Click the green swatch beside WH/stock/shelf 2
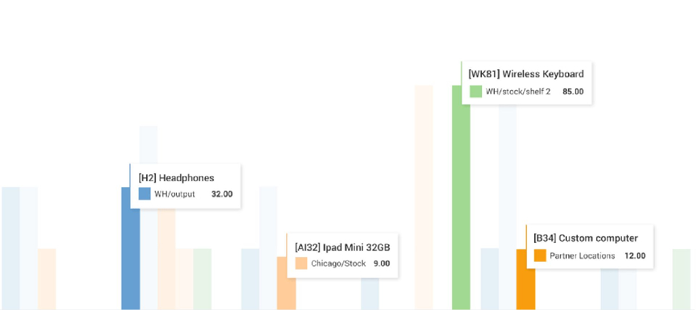Image resolution: width=696 pixels, height=310 pixels. click(x=475, y=92)
